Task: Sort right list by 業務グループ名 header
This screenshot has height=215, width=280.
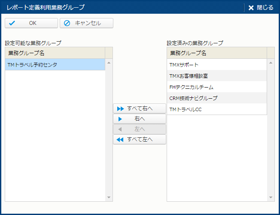Action: click(x=216, y=53)
